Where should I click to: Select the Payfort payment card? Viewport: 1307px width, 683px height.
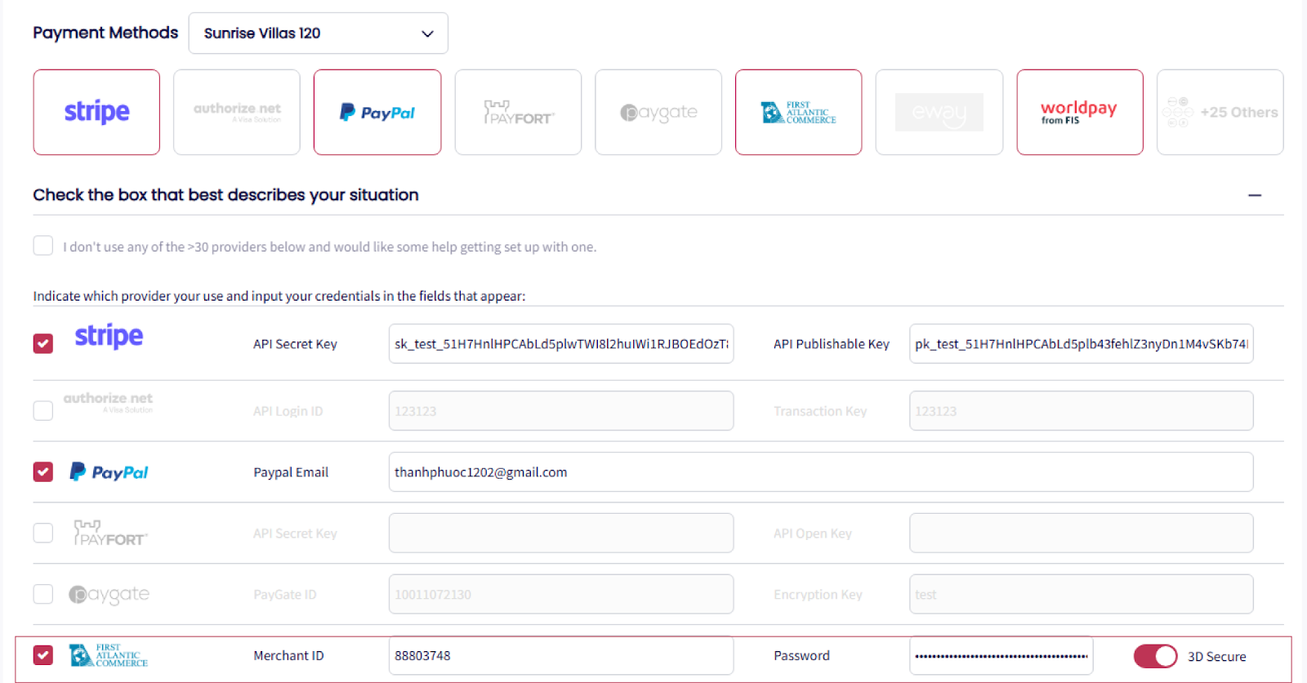point(518,112)
